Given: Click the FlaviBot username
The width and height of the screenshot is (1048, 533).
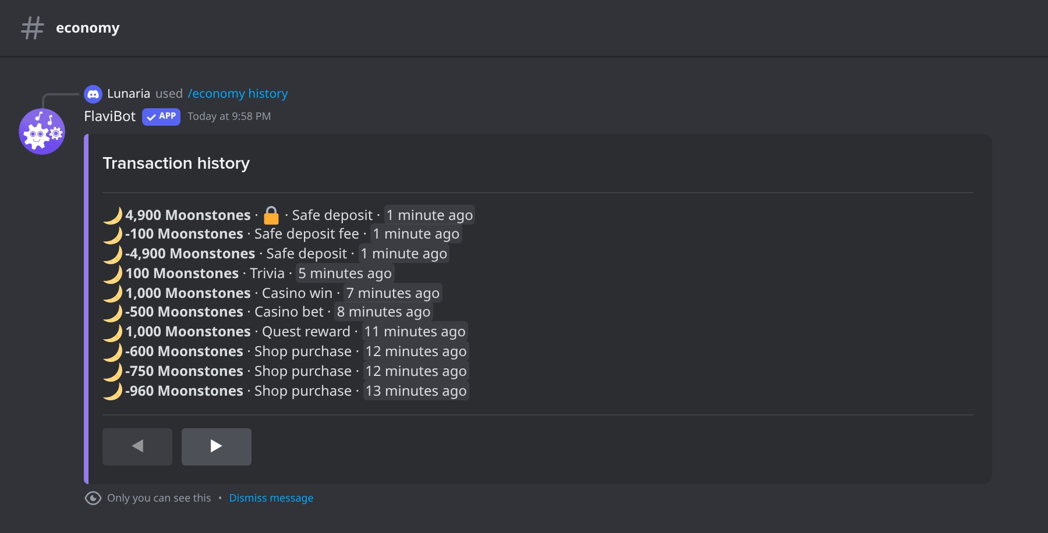Looking at the screenshot, I should 109,116.
